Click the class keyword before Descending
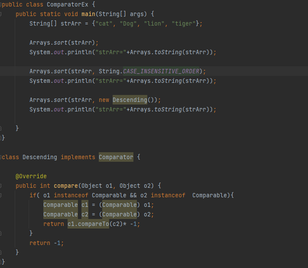This screenshot has width=308, height=268. point(10,157)
